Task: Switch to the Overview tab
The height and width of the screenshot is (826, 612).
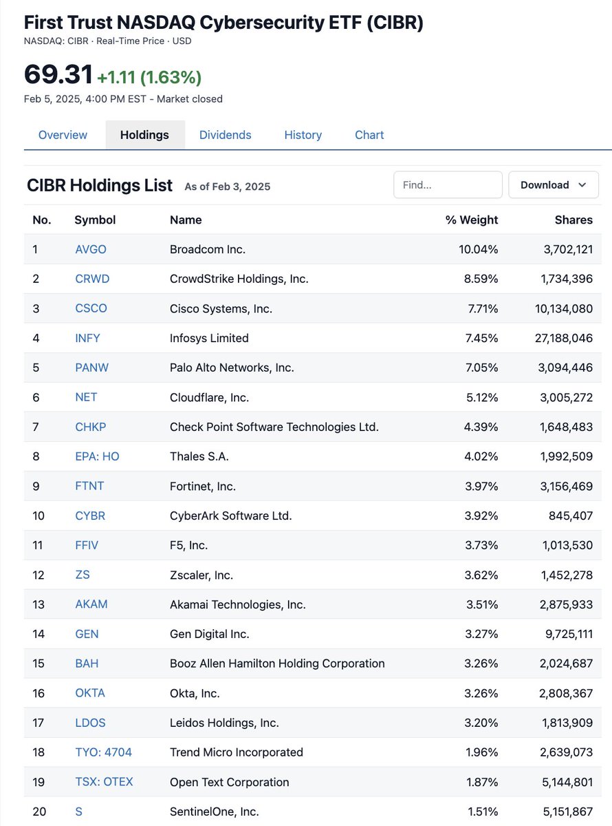Action: tap(63, 135)
